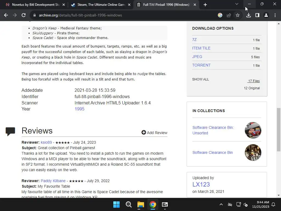Click the identifier full-tilt-pinball-1996-windows text
Image resolution: width=281 pixels, height=211 pixels.
(x=102, y=96)
